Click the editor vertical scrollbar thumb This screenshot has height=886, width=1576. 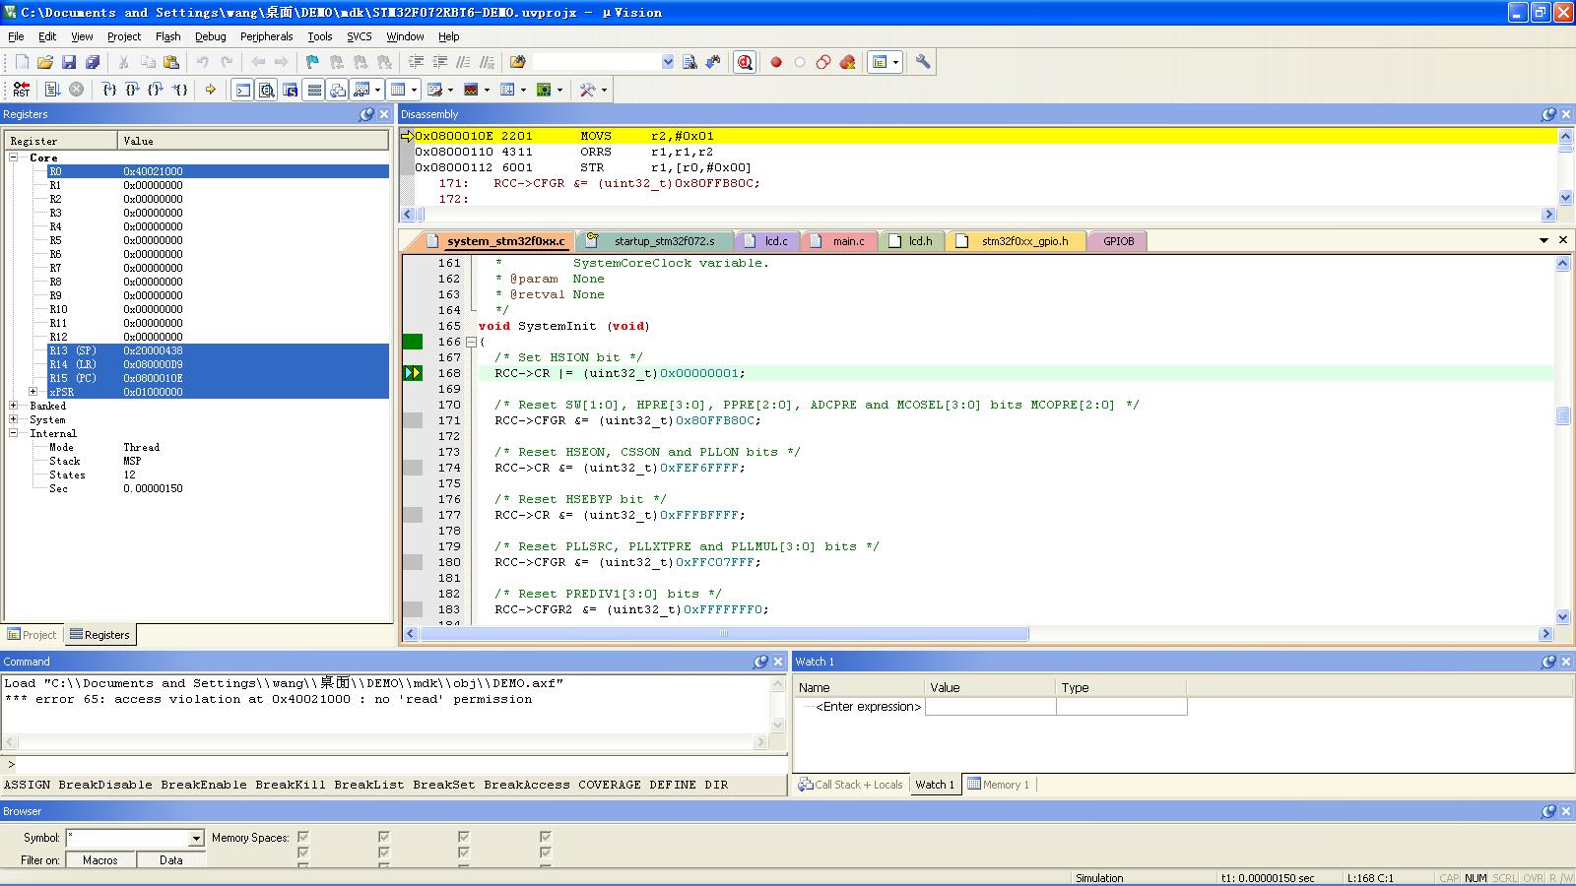[1562, 415]
